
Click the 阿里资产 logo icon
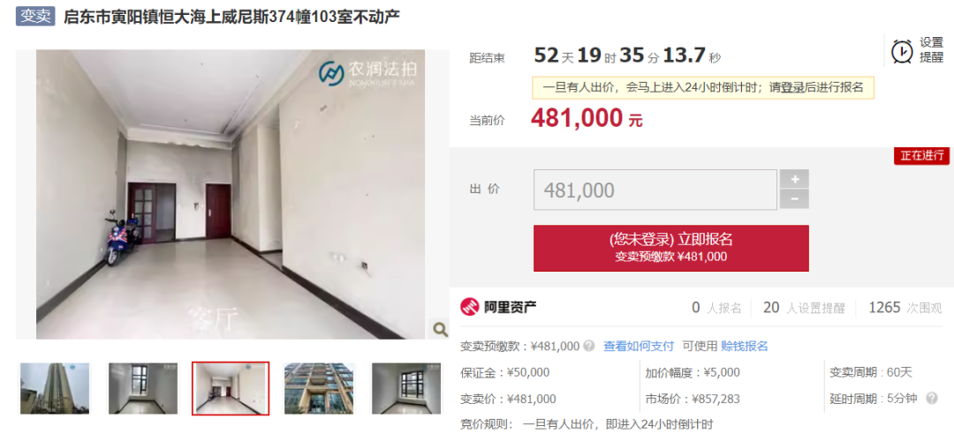tap(470, 307)
